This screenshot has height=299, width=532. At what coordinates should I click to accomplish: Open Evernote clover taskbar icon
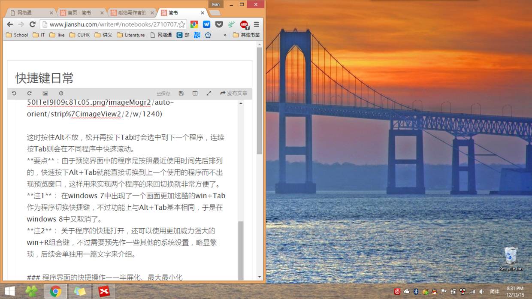[x=31, y=291]
